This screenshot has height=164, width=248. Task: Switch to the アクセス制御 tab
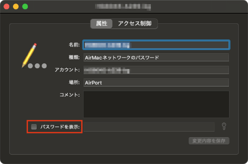coord(135,24)
